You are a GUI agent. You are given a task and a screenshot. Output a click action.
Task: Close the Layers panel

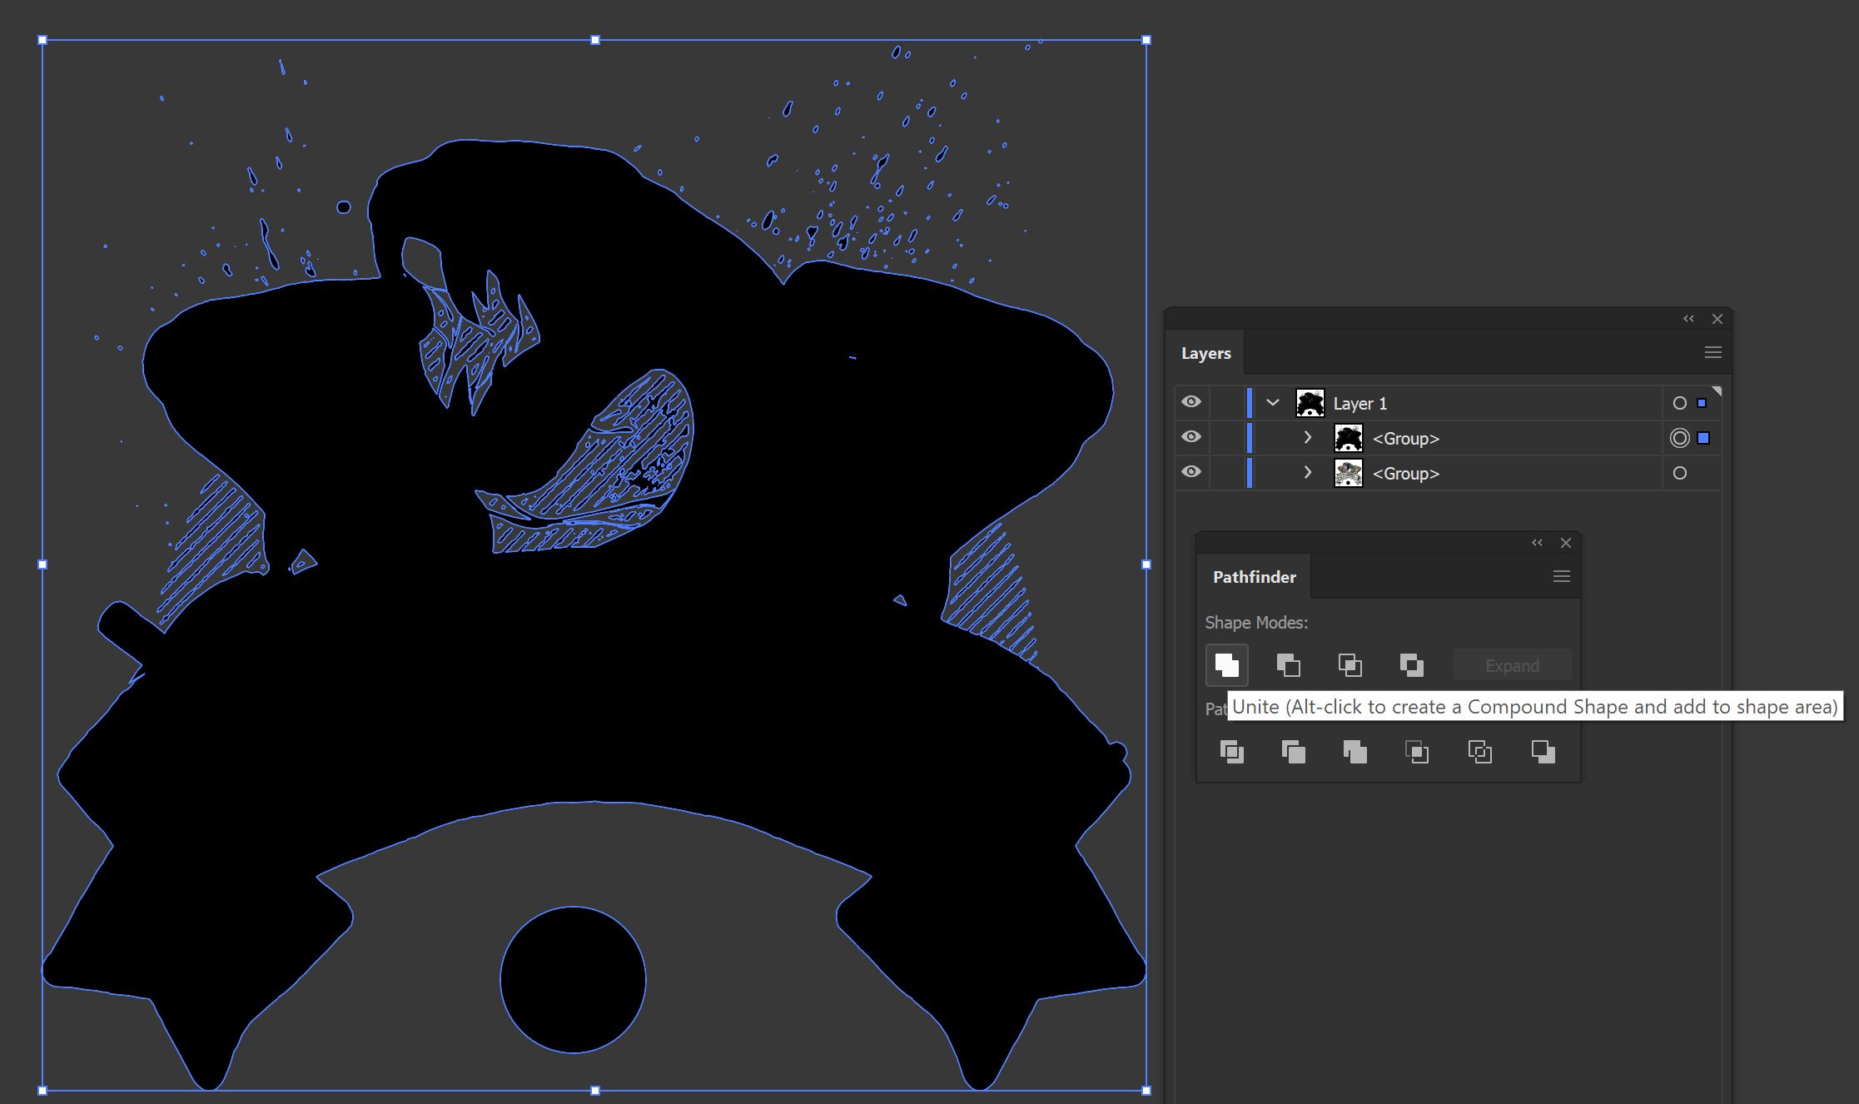tap(1717, 319)
